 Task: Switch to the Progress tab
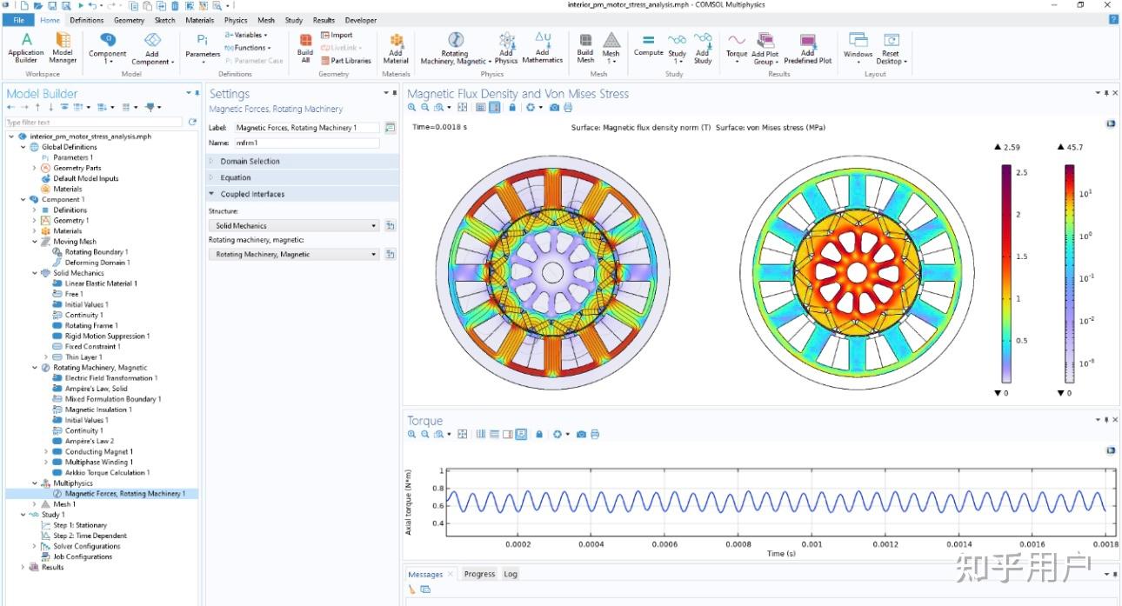click(479, 574)
